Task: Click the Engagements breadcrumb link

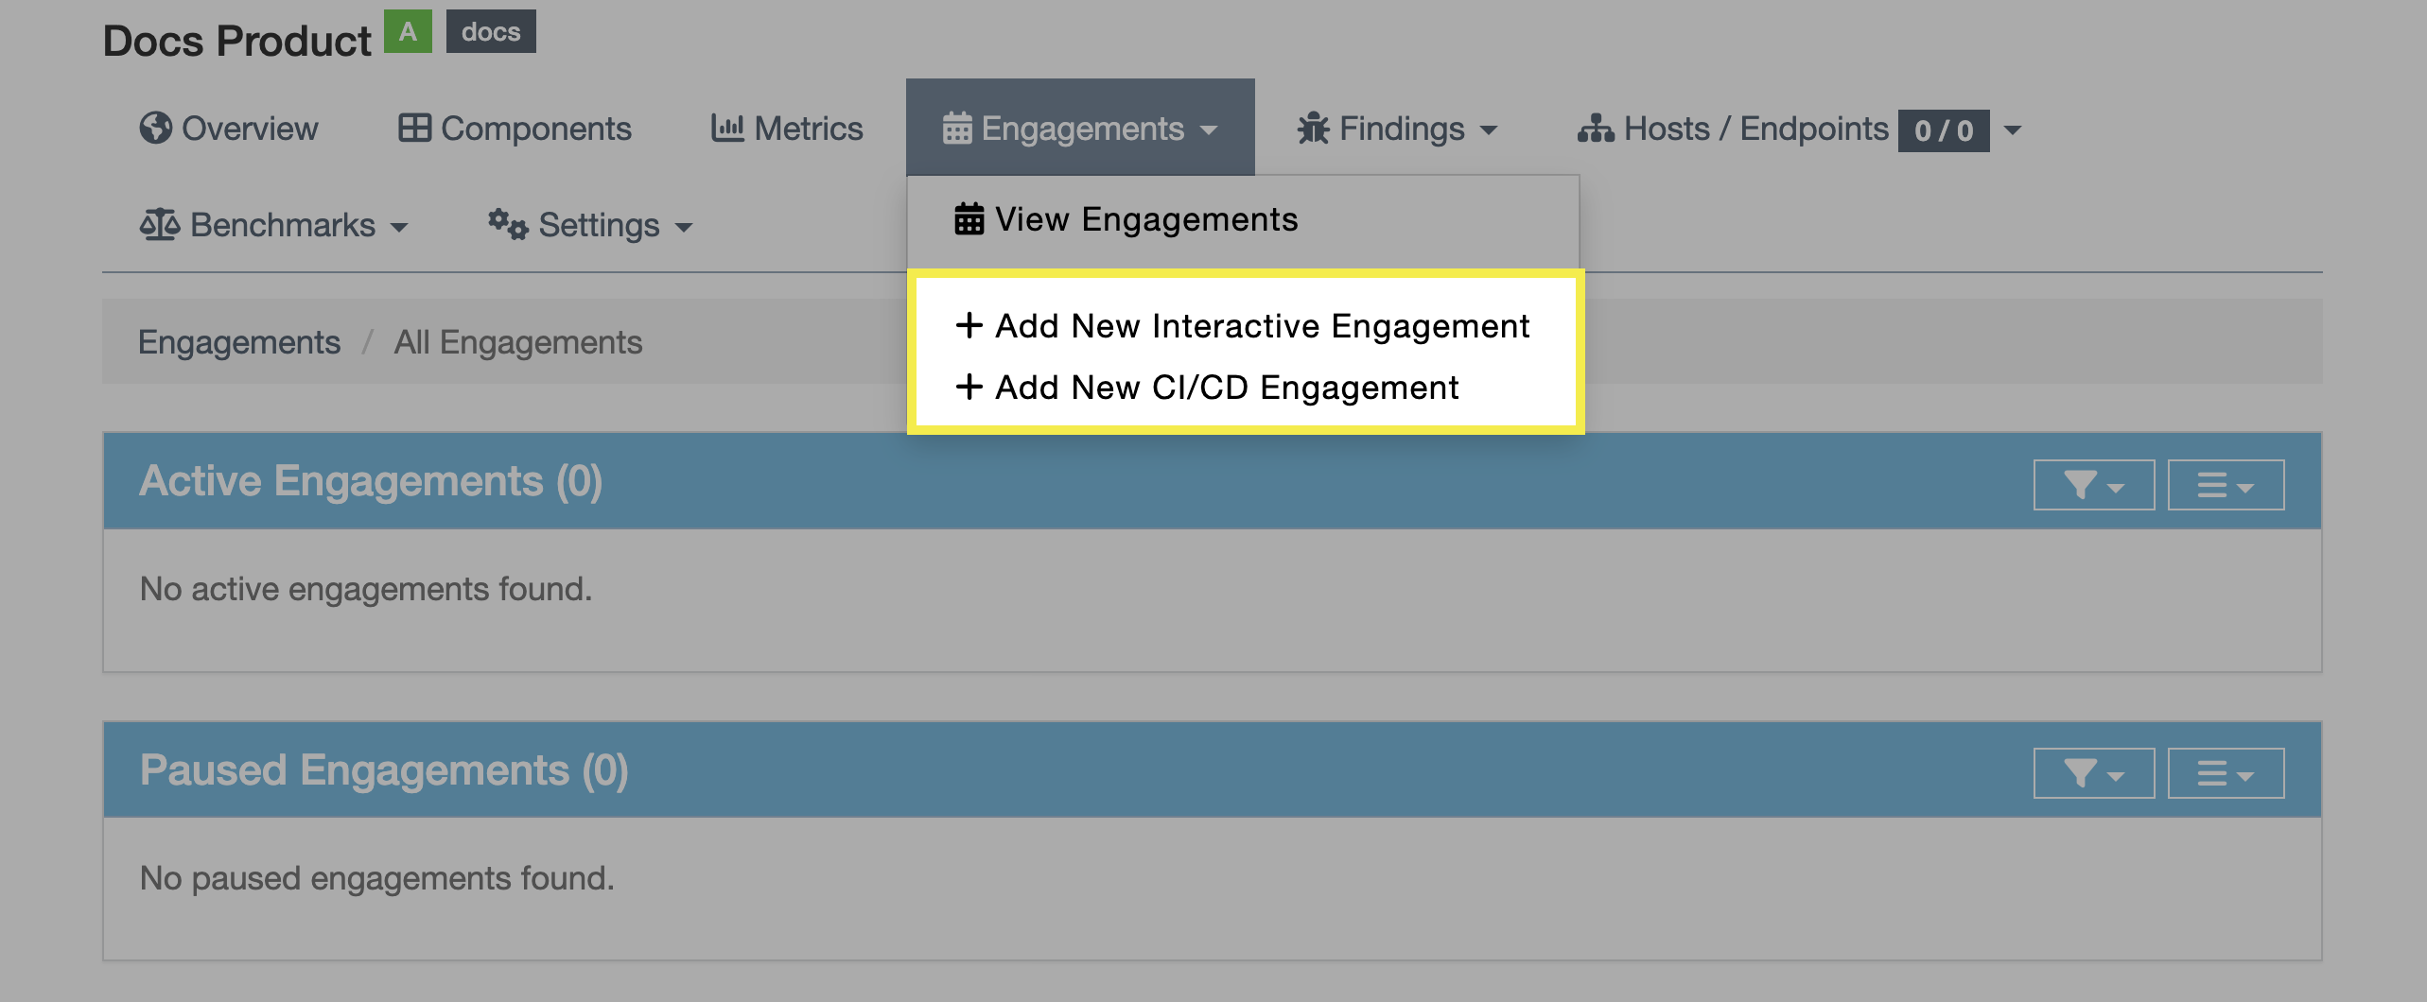Action: (x=239, y=342)
